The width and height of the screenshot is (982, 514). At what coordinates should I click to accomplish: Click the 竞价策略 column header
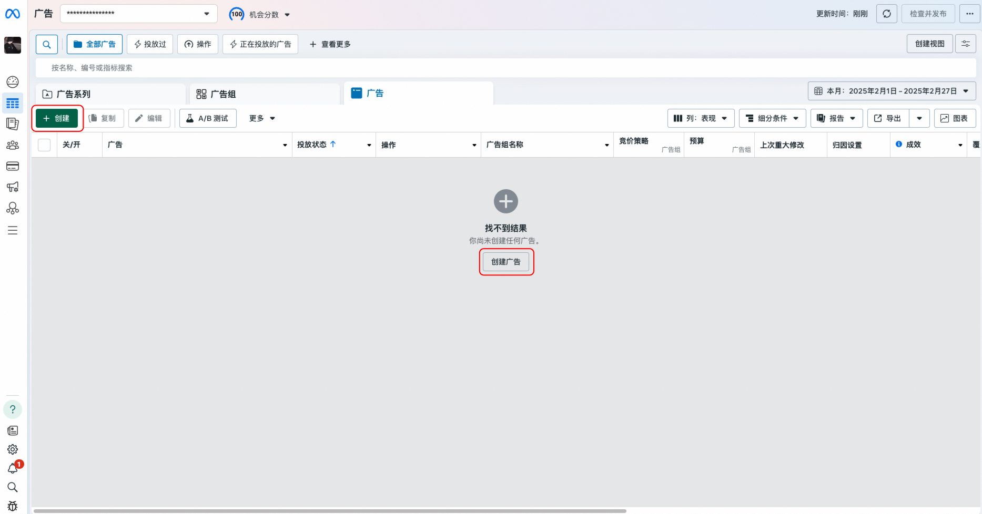pos(634,141)
